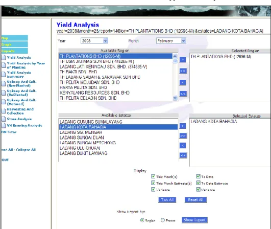Select TH PLANTATIONS BHD in Available Region
The height and width of the screenshot is (229, 271).
(116, 56)
